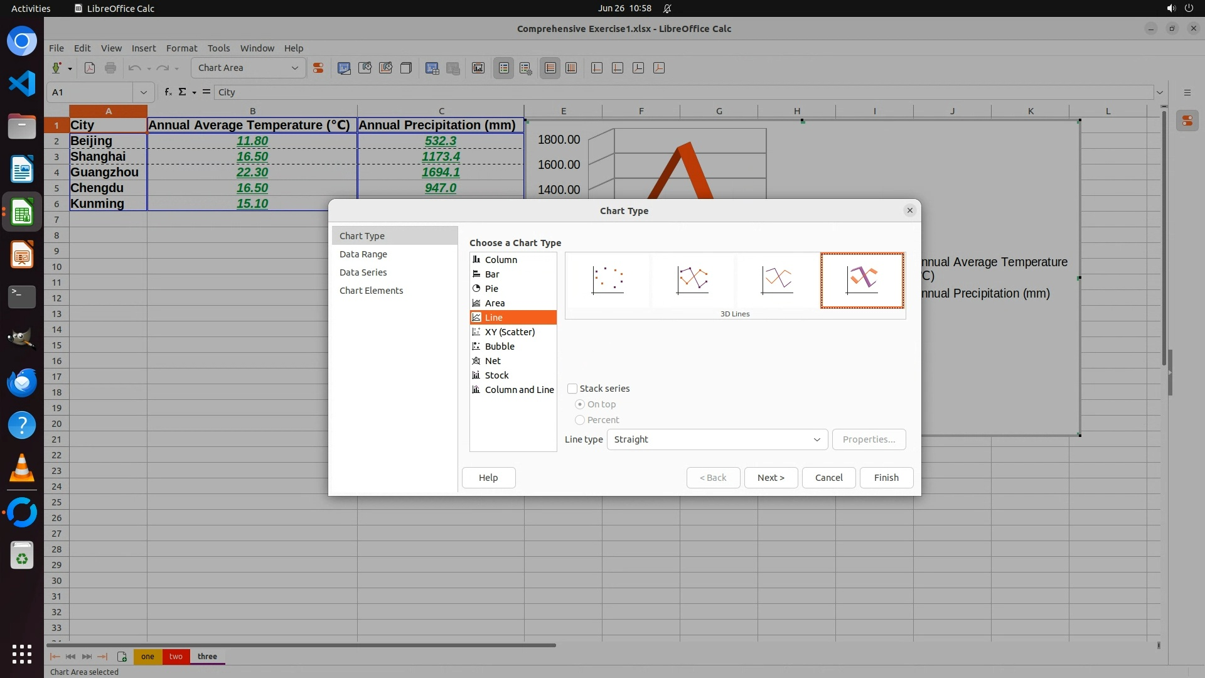Choose the Points Only line subtype

tap(608, 280)
